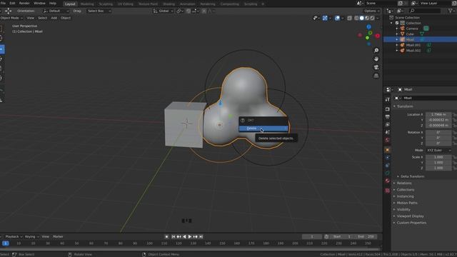Image resolution: width=457 pixels, height=257 pixels.
Task: Jump to timeline start button
Action: tap(173, 236)
